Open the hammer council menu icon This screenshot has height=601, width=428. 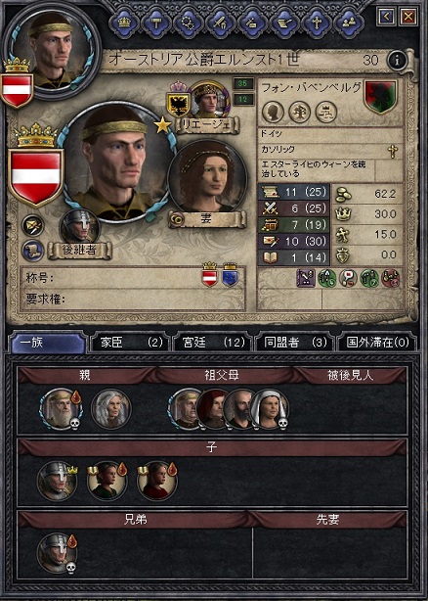(x=156, y=23)
